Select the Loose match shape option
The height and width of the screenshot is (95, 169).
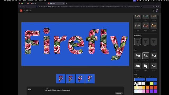click(x=154, y=41)
